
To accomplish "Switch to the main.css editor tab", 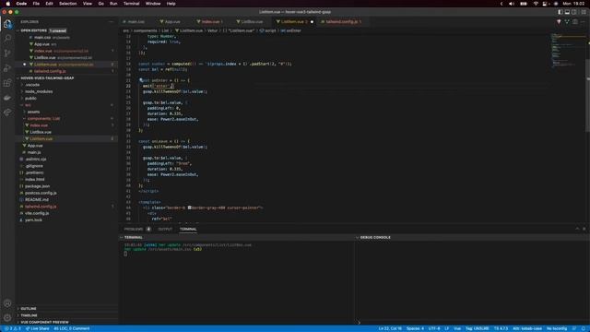I will [136, 22].
